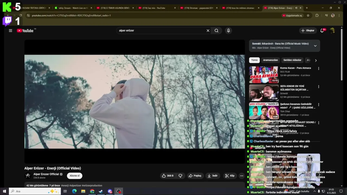Reload the page
The width and height of the screenshot is (347, 195).
tap(21, 16)
